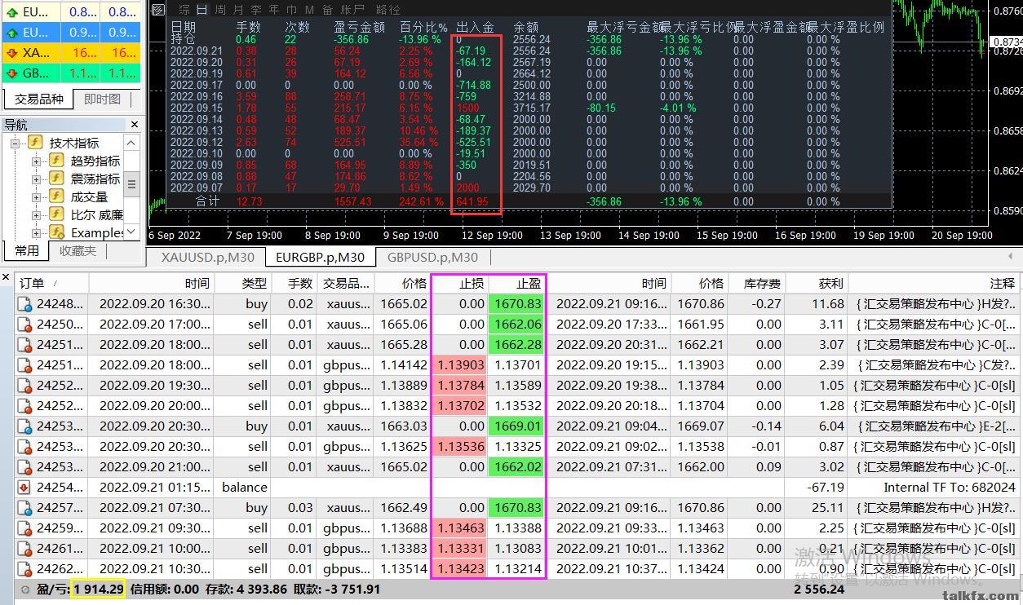Image resolution: width=1023 pixels, height=605 pixels.
Task: Expand the 成交量 tree node
Action: (36, 197)
